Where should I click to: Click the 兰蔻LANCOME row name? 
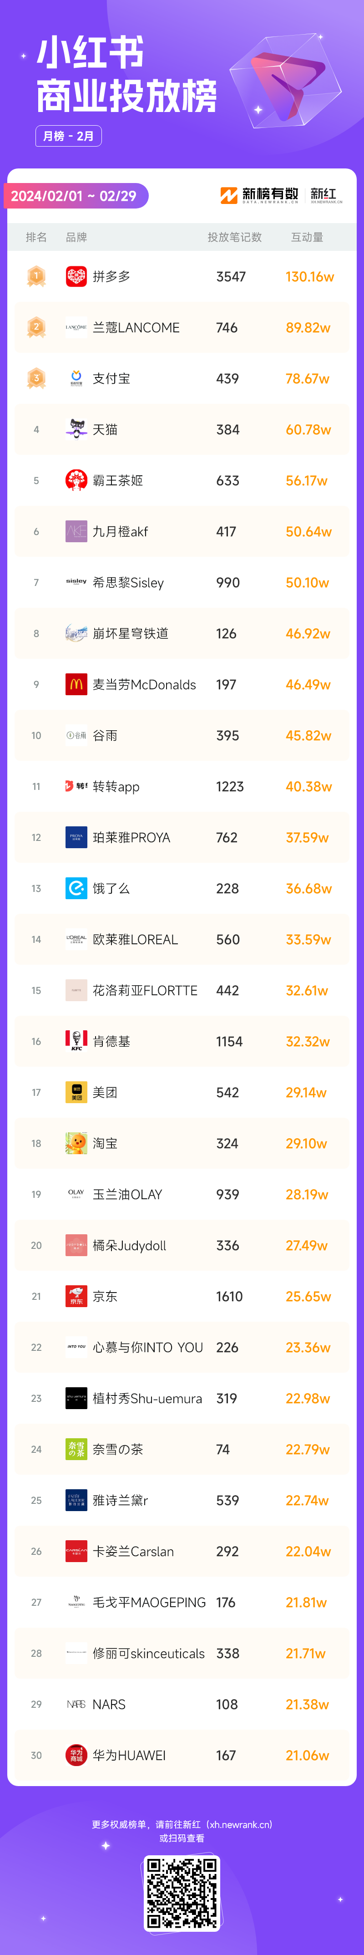[136, 327]
